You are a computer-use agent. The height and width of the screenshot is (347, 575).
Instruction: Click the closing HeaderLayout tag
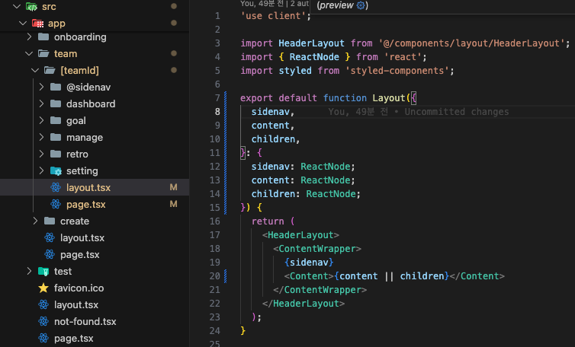304,304
